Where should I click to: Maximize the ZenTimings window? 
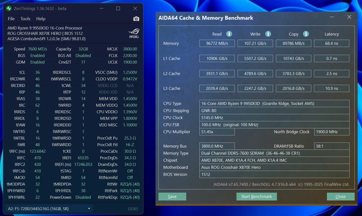coord(118,8)
